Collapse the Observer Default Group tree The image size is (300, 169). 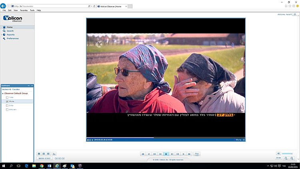[x=3, y=93]
